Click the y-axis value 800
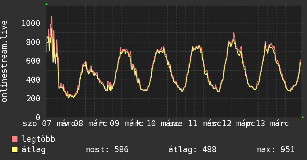The width and height of the screenshot is (307, 160). point(33,42)
